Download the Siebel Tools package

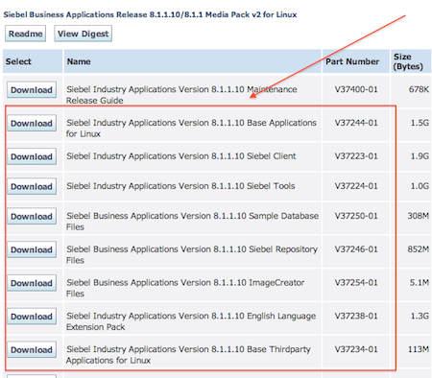[x=32, y=186]
